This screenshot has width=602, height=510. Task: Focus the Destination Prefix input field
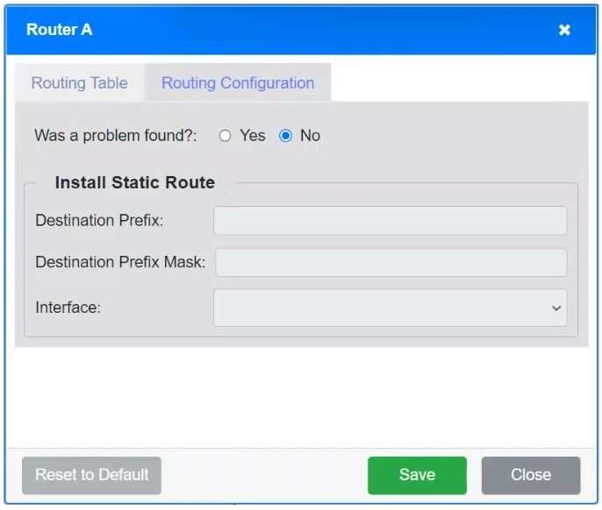[390, 221]
